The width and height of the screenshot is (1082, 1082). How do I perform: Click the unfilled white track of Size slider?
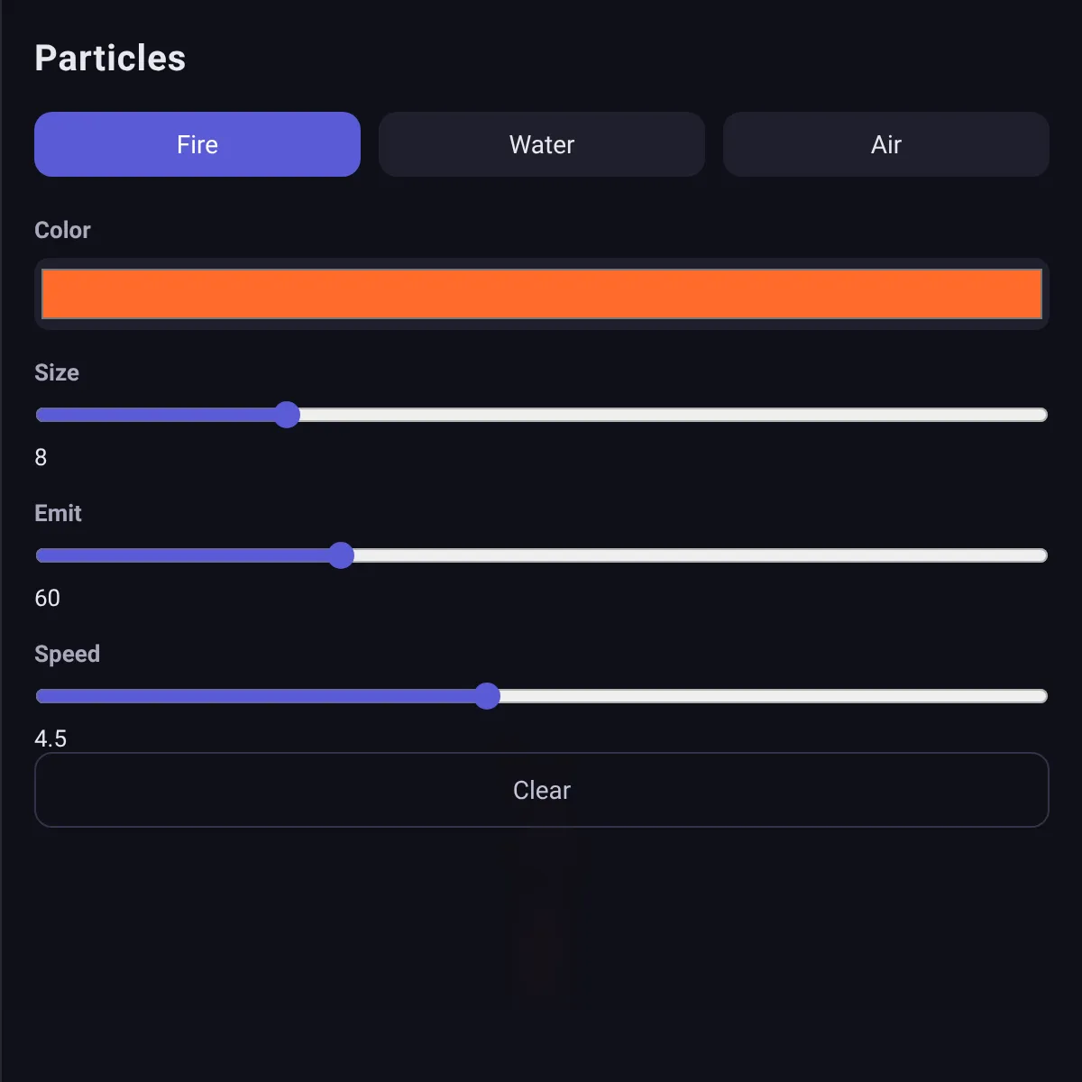click(674, 415)
